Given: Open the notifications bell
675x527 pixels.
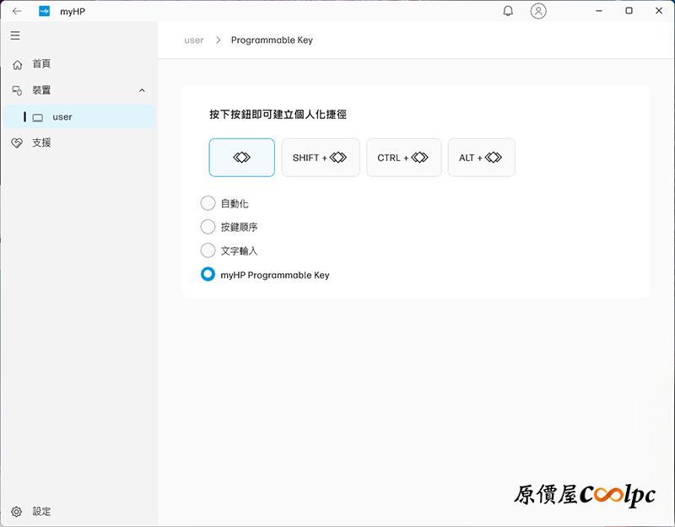Looking at the screenshot, I should tap(508, 11).
